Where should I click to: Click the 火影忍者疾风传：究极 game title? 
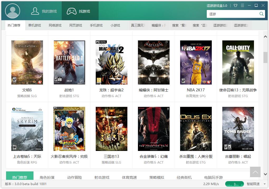click(x=69, y=156)
